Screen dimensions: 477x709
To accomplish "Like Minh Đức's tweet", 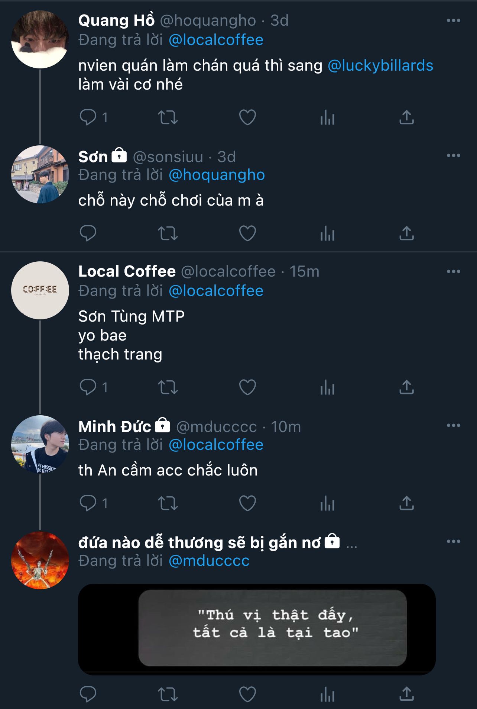I will 247,503.
